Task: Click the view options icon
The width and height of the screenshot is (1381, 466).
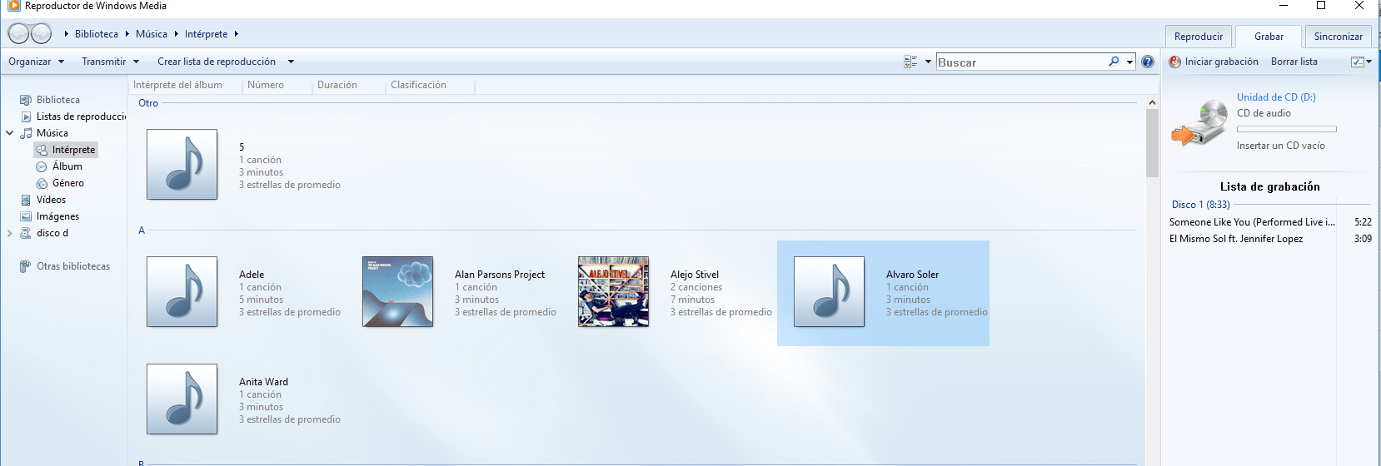Action: 910,62
